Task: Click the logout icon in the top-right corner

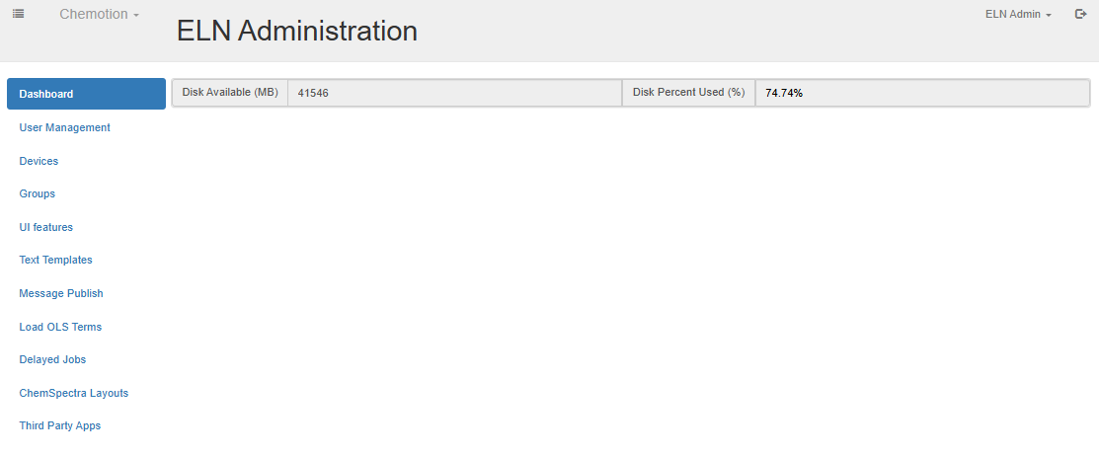Action: pyautogui.click(x=1080, y=14)
